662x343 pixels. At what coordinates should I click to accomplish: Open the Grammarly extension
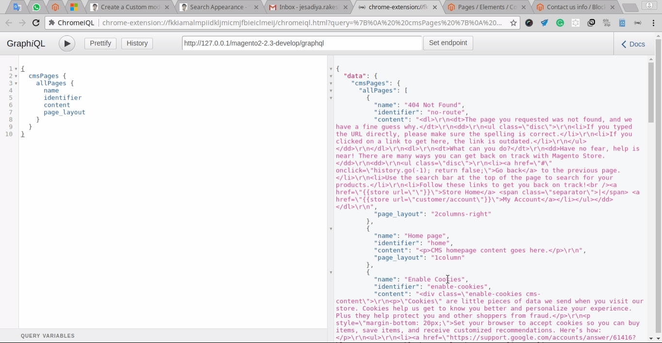(x=561, y=23)
